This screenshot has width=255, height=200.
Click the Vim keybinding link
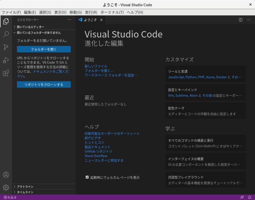pos(171,95)
